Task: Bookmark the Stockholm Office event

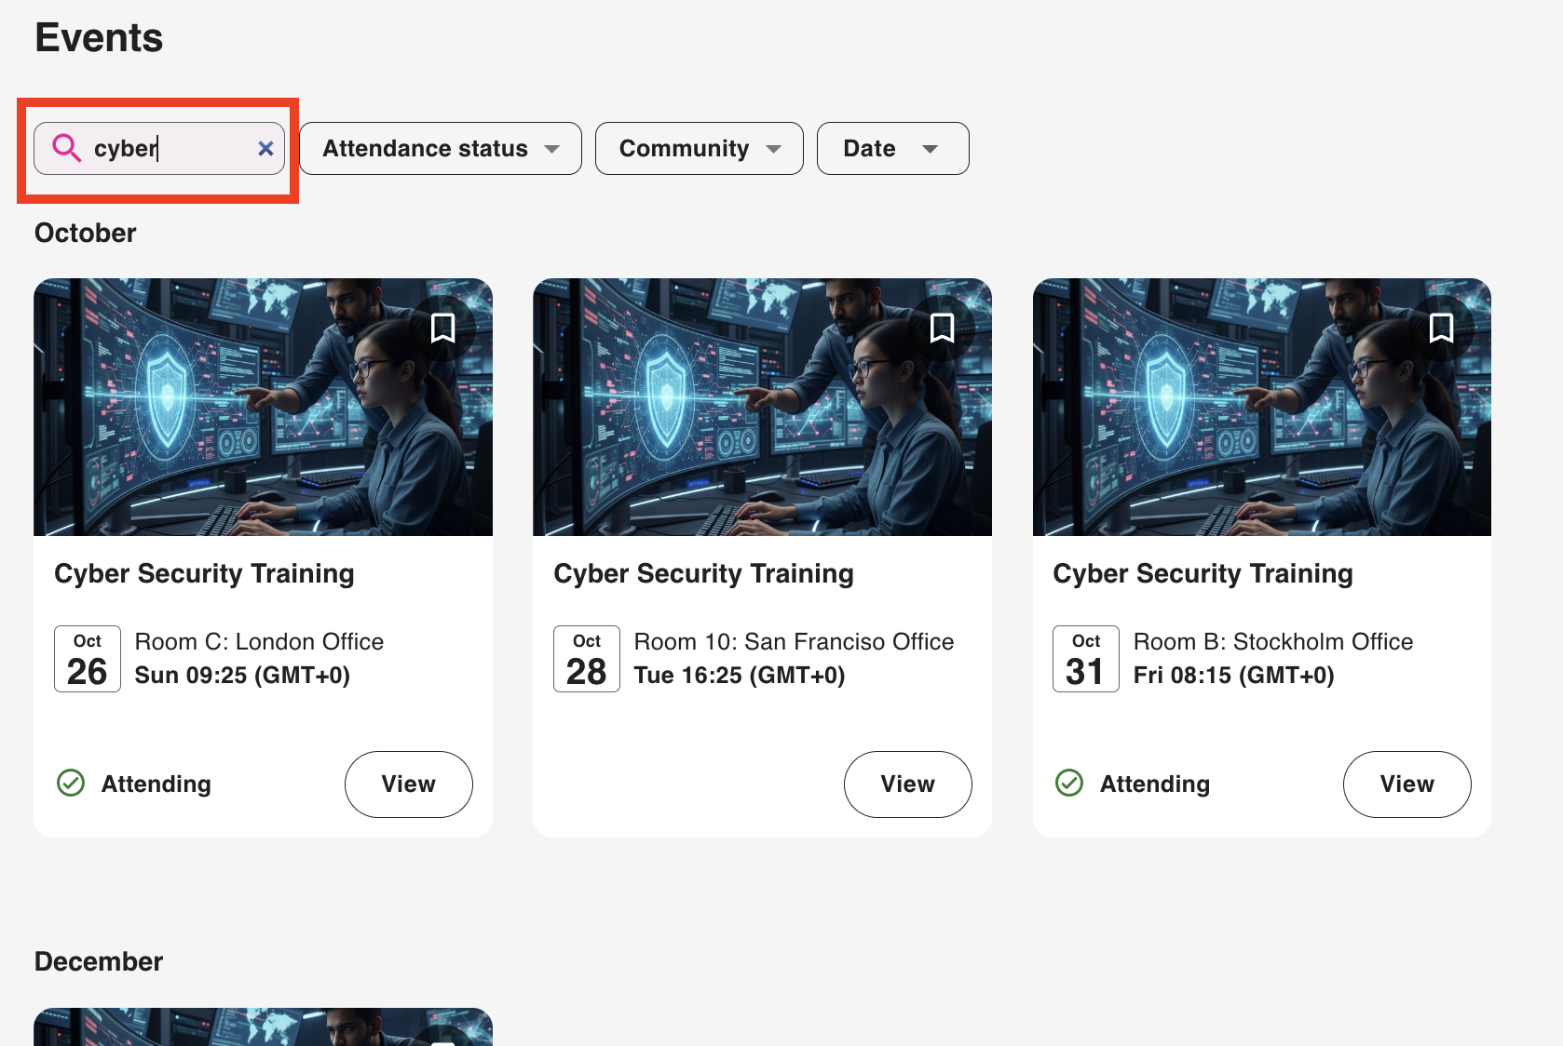Action: pos(1441,328)
